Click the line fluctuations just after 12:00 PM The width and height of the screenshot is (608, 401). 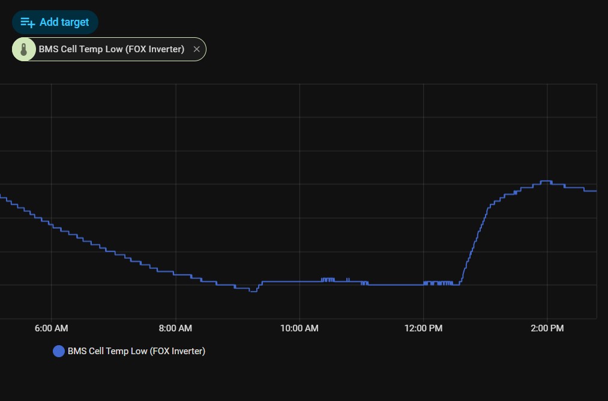click(x=438, y=283)
